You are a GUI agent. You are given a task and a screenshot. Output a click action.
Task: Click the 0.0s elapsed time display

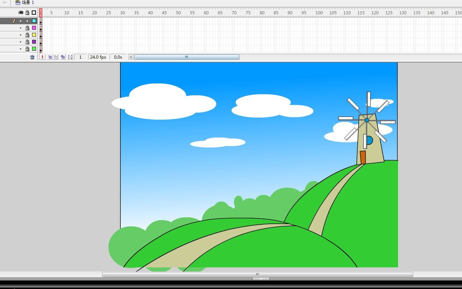click(118, 57)
